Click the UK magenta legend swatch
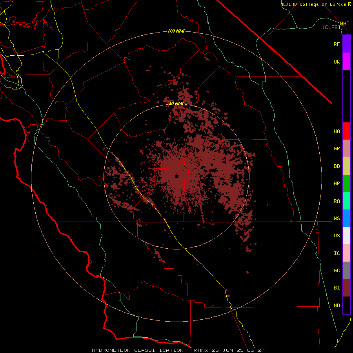353x353 pixels. click(x=346, y=62)
